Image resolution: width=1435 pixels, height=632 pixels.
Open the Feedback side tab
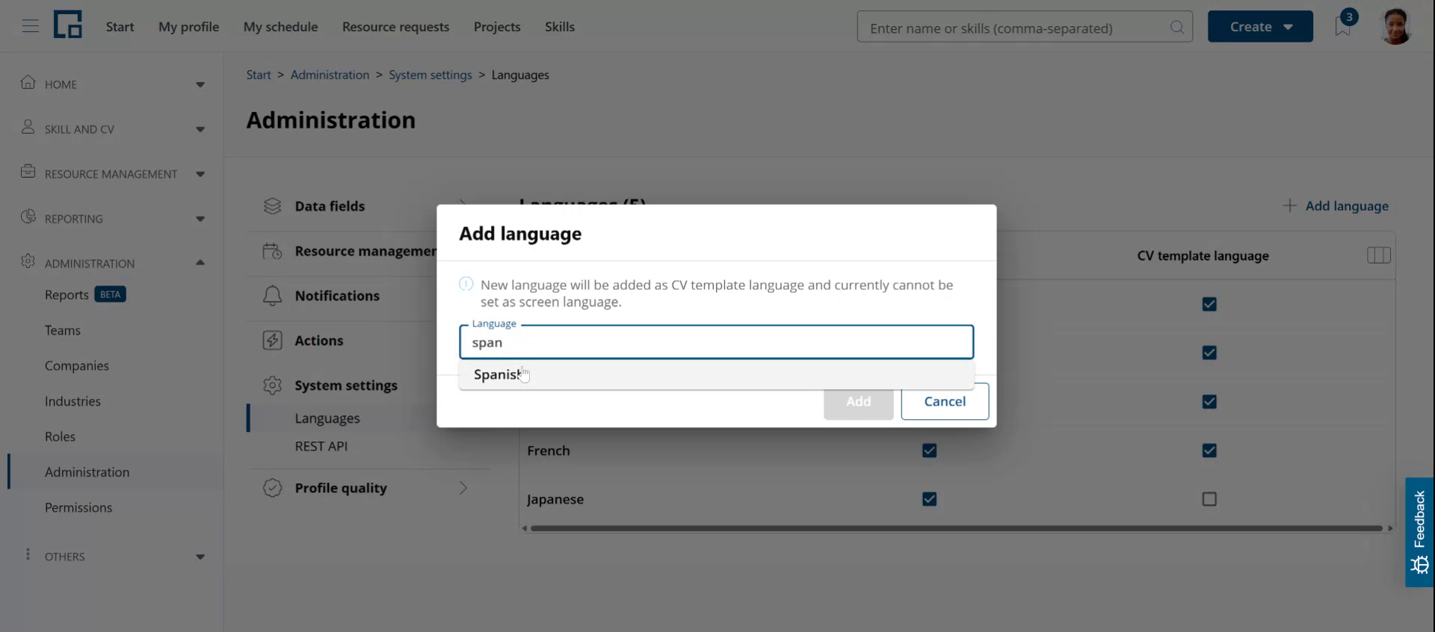pos(1419,532)
